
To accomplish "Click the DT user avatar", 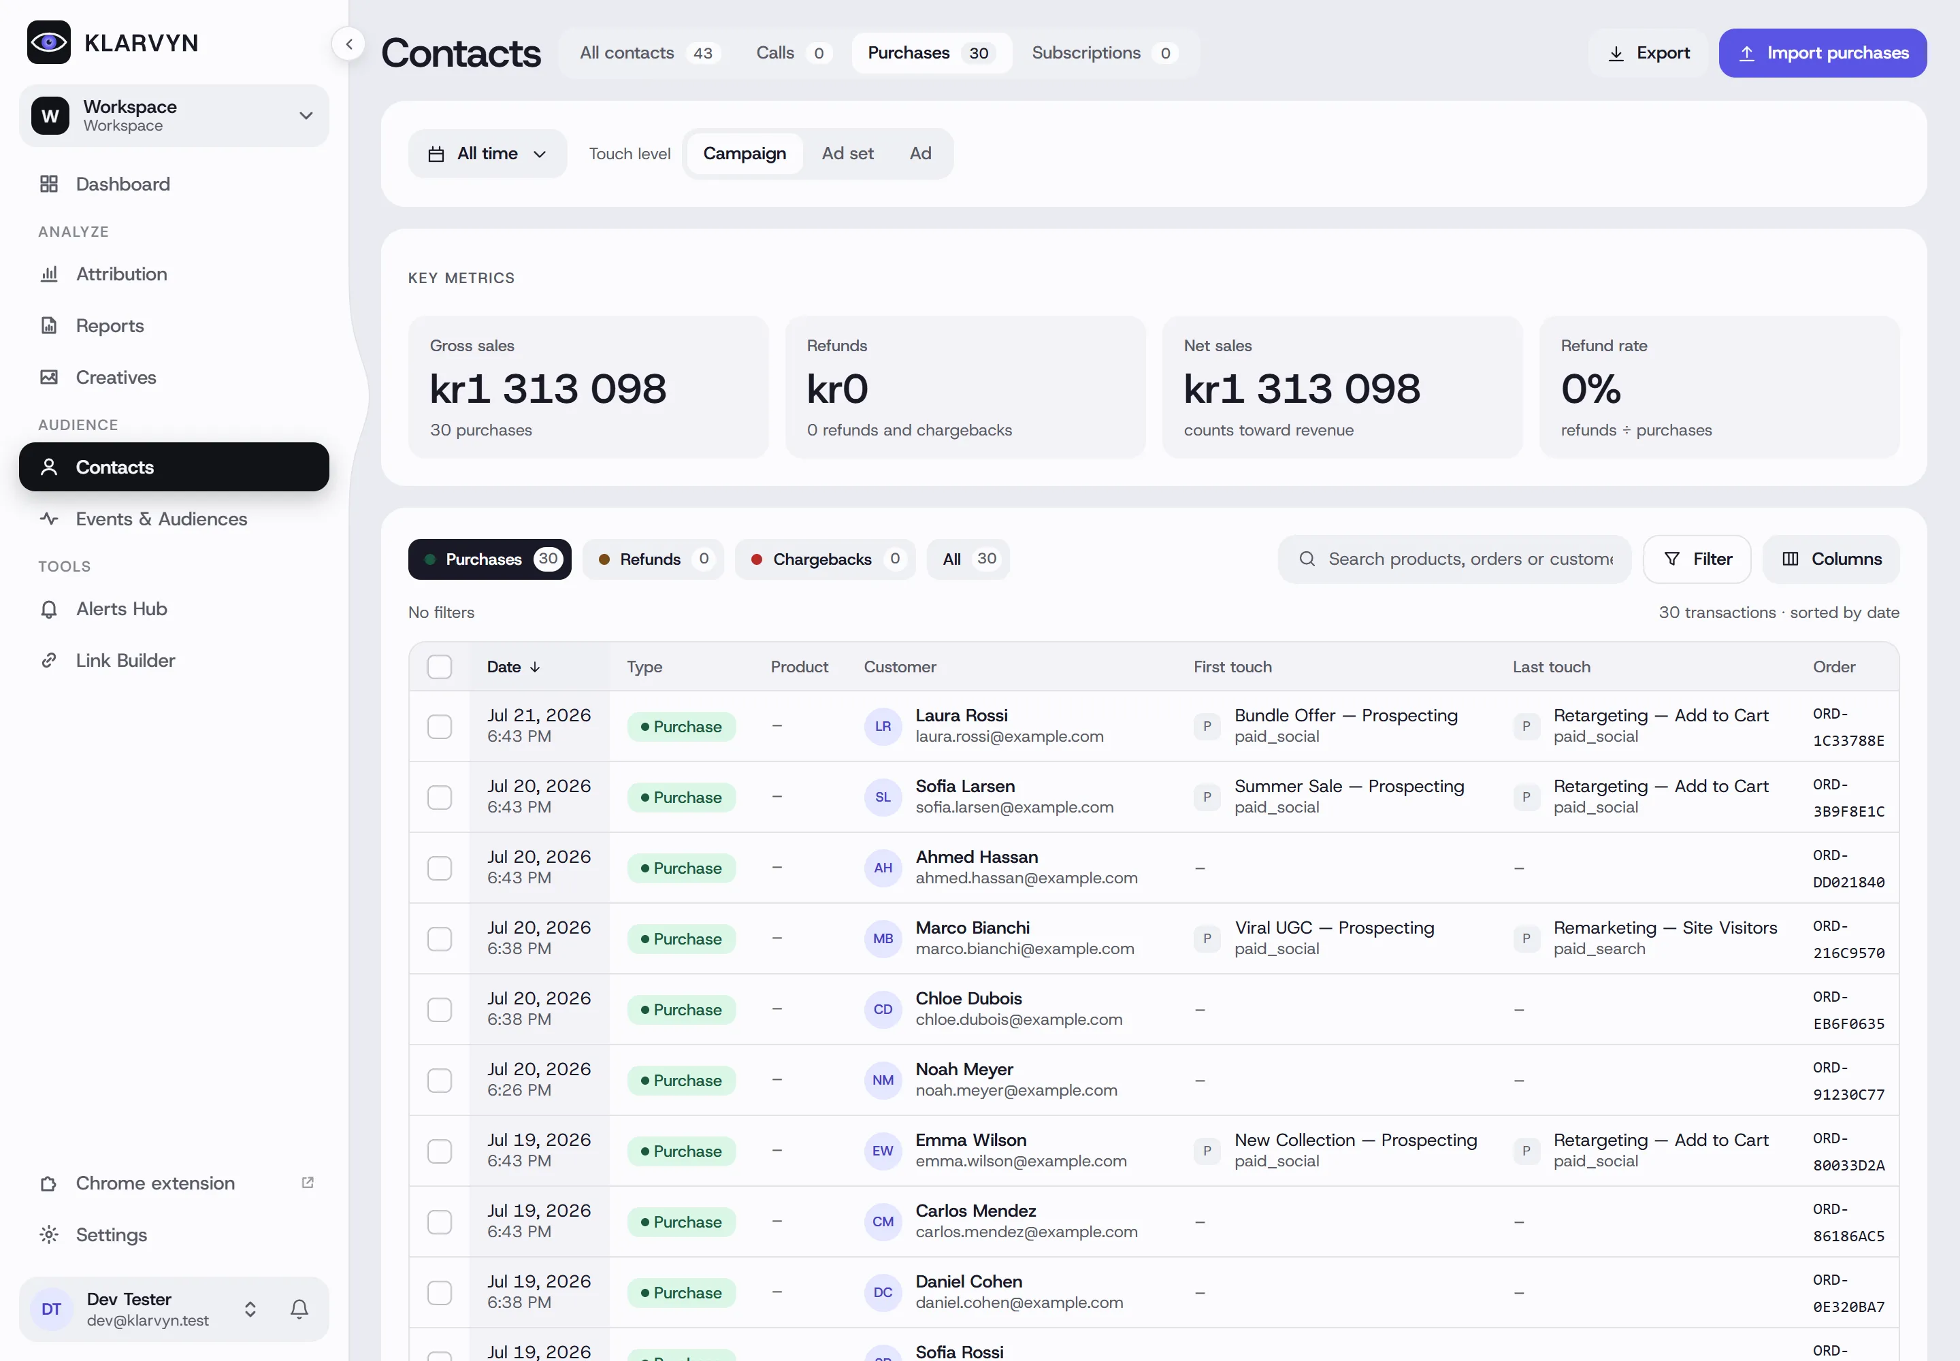I will click(51, 1309).
